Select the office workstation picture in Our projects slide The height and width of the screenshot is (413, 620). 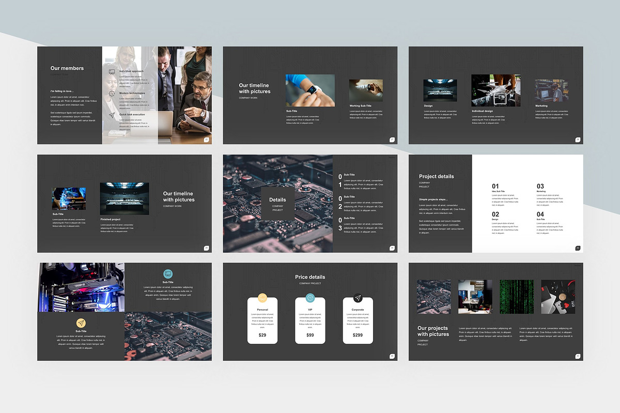(x=475, y=297)
